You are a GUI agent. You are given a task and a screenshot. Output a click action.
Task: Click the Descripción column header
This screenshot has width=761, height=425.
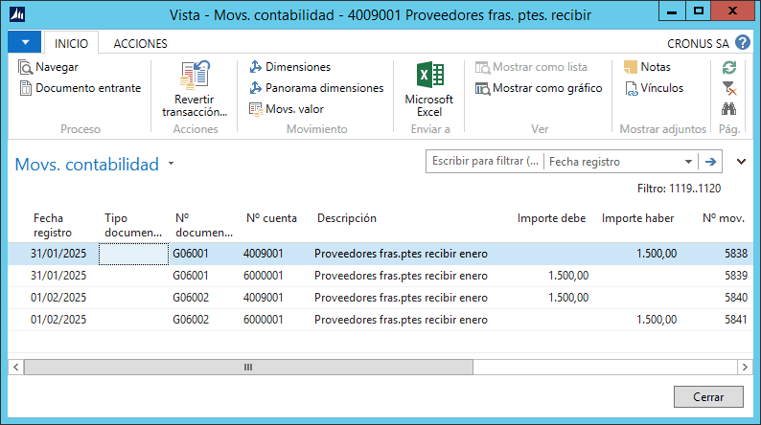point(347,218)
